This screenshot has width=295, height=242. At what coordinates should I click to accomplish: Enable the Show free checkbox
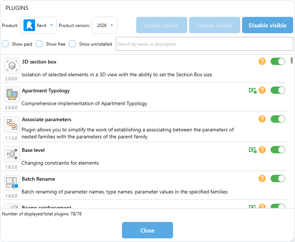39,44
